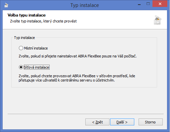Click the local installation description about 'pouze na Váš počítač'
The image size is (170, 132).
[x=78, y=56]
